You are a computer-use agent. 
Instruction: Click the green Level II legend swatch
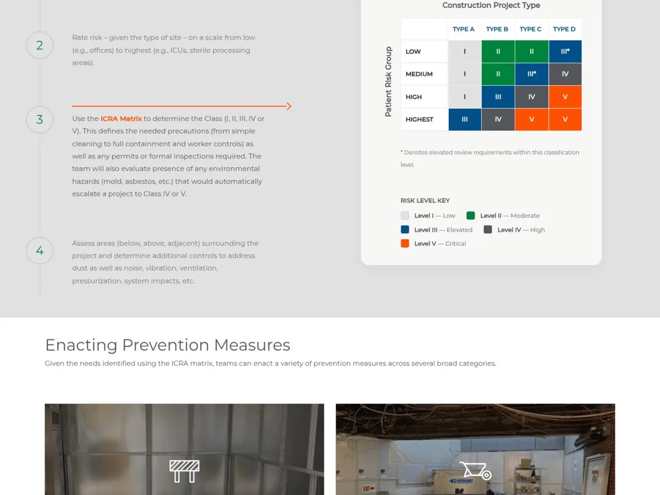[471, 216]
